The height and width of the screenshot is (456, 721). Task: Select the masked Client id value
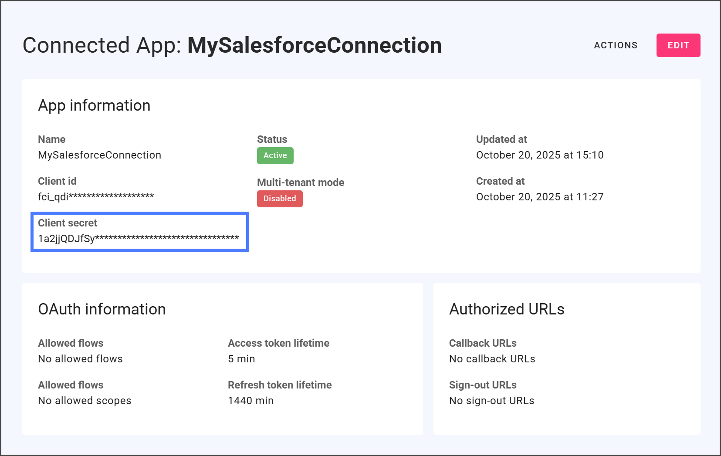tap(96, 197)
